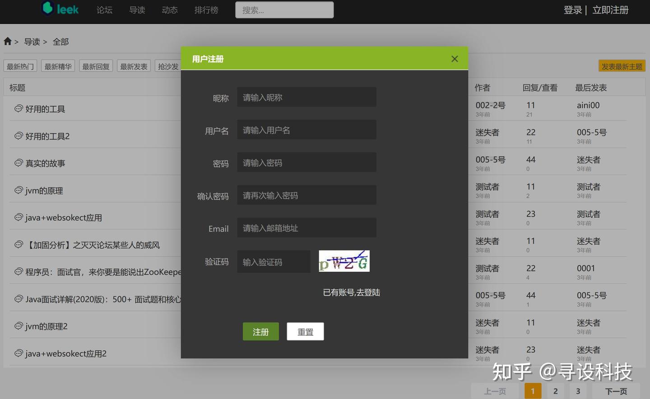Click the comment icon beside jvm的原理

pyautogui.click(x=18, y=190)
